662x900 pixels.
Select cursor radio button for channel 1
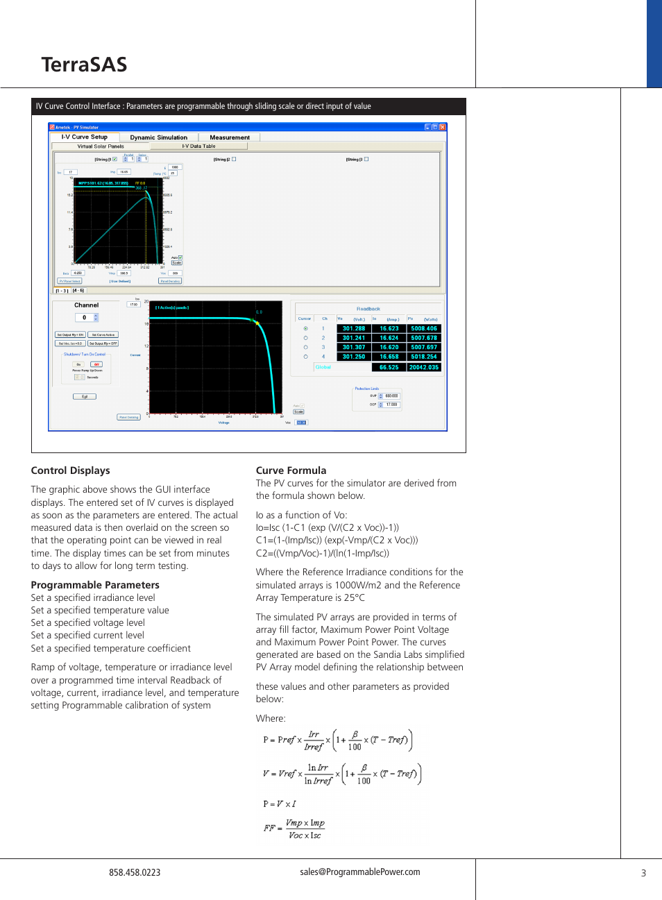click(x=305, y=328)
